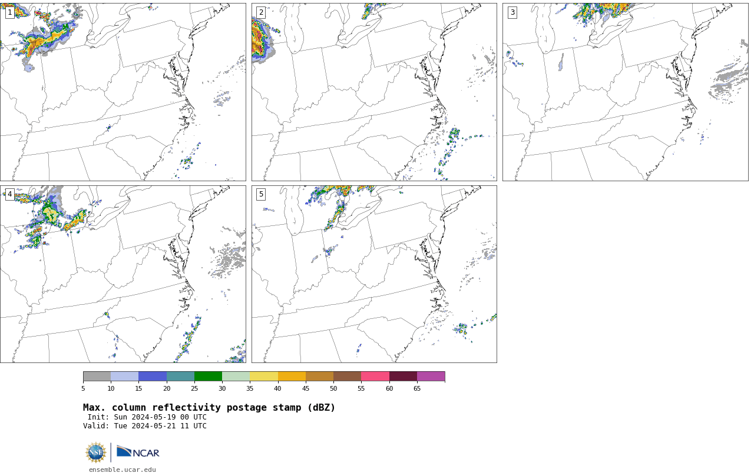Click the number label on panel 1

9,12
